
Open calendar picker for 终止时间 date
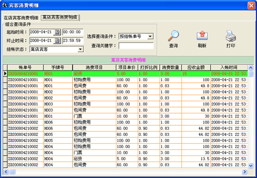point(57,41)
